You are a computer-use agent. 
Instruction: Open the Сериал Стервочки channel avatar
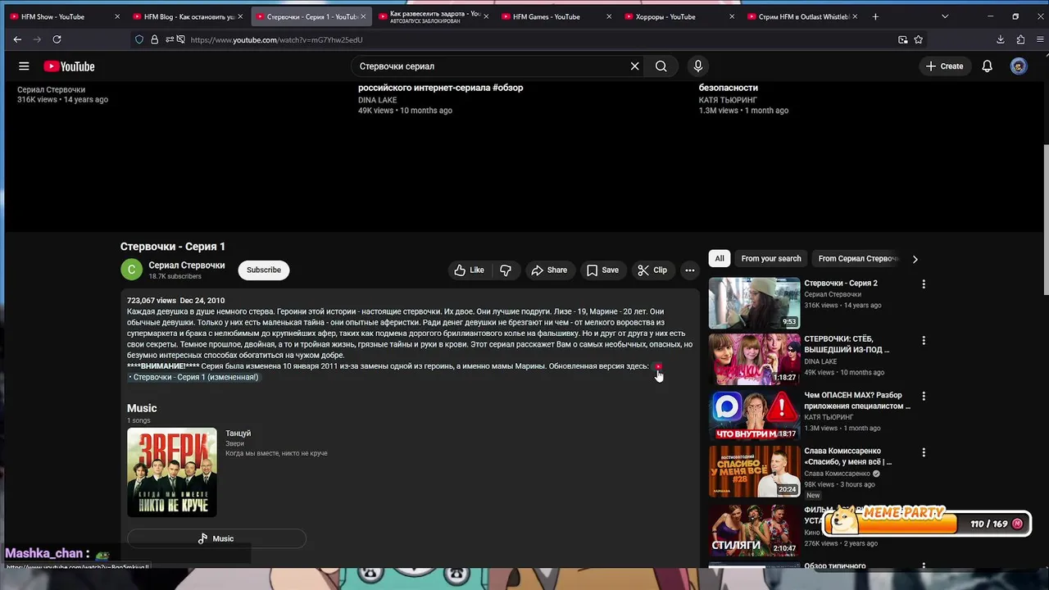(131, 270)
